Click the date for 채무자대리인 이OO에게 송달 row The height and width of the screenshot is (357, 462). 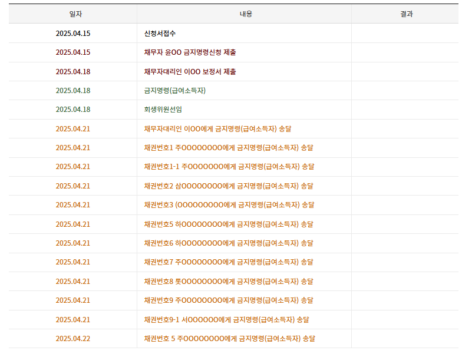[73, 128]
